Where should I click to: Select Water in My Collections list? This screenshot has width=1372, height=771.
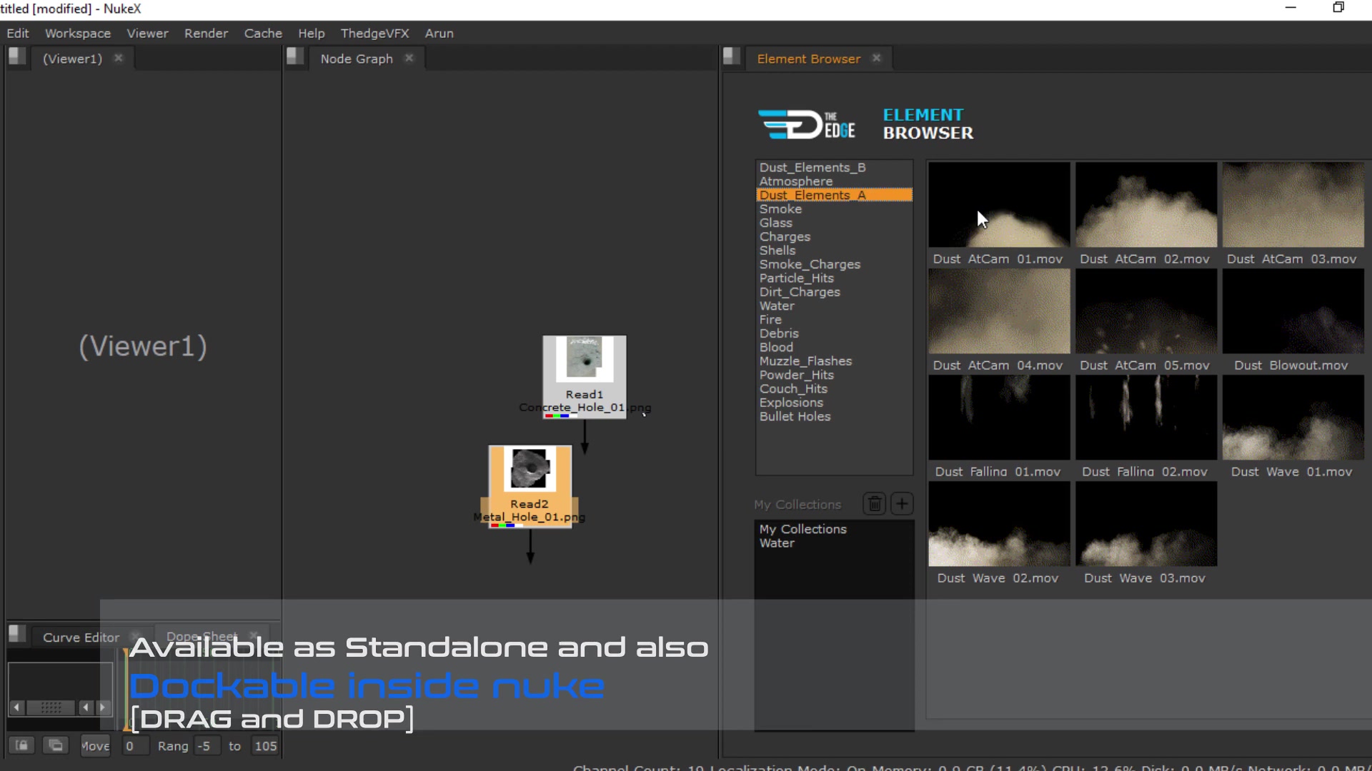(777, 543)
